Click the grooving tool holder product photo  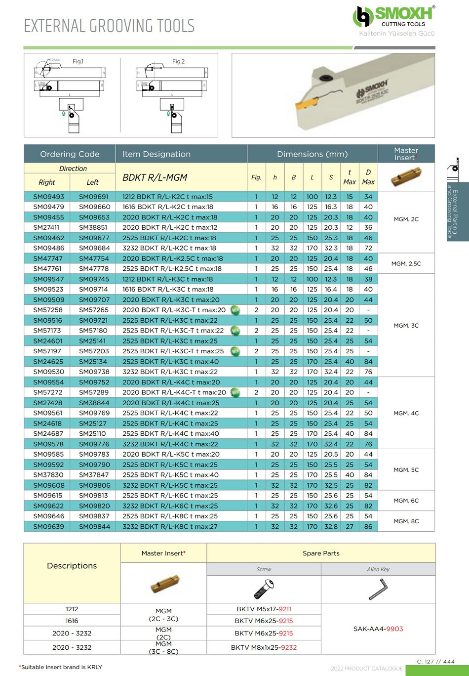[333, 95]
